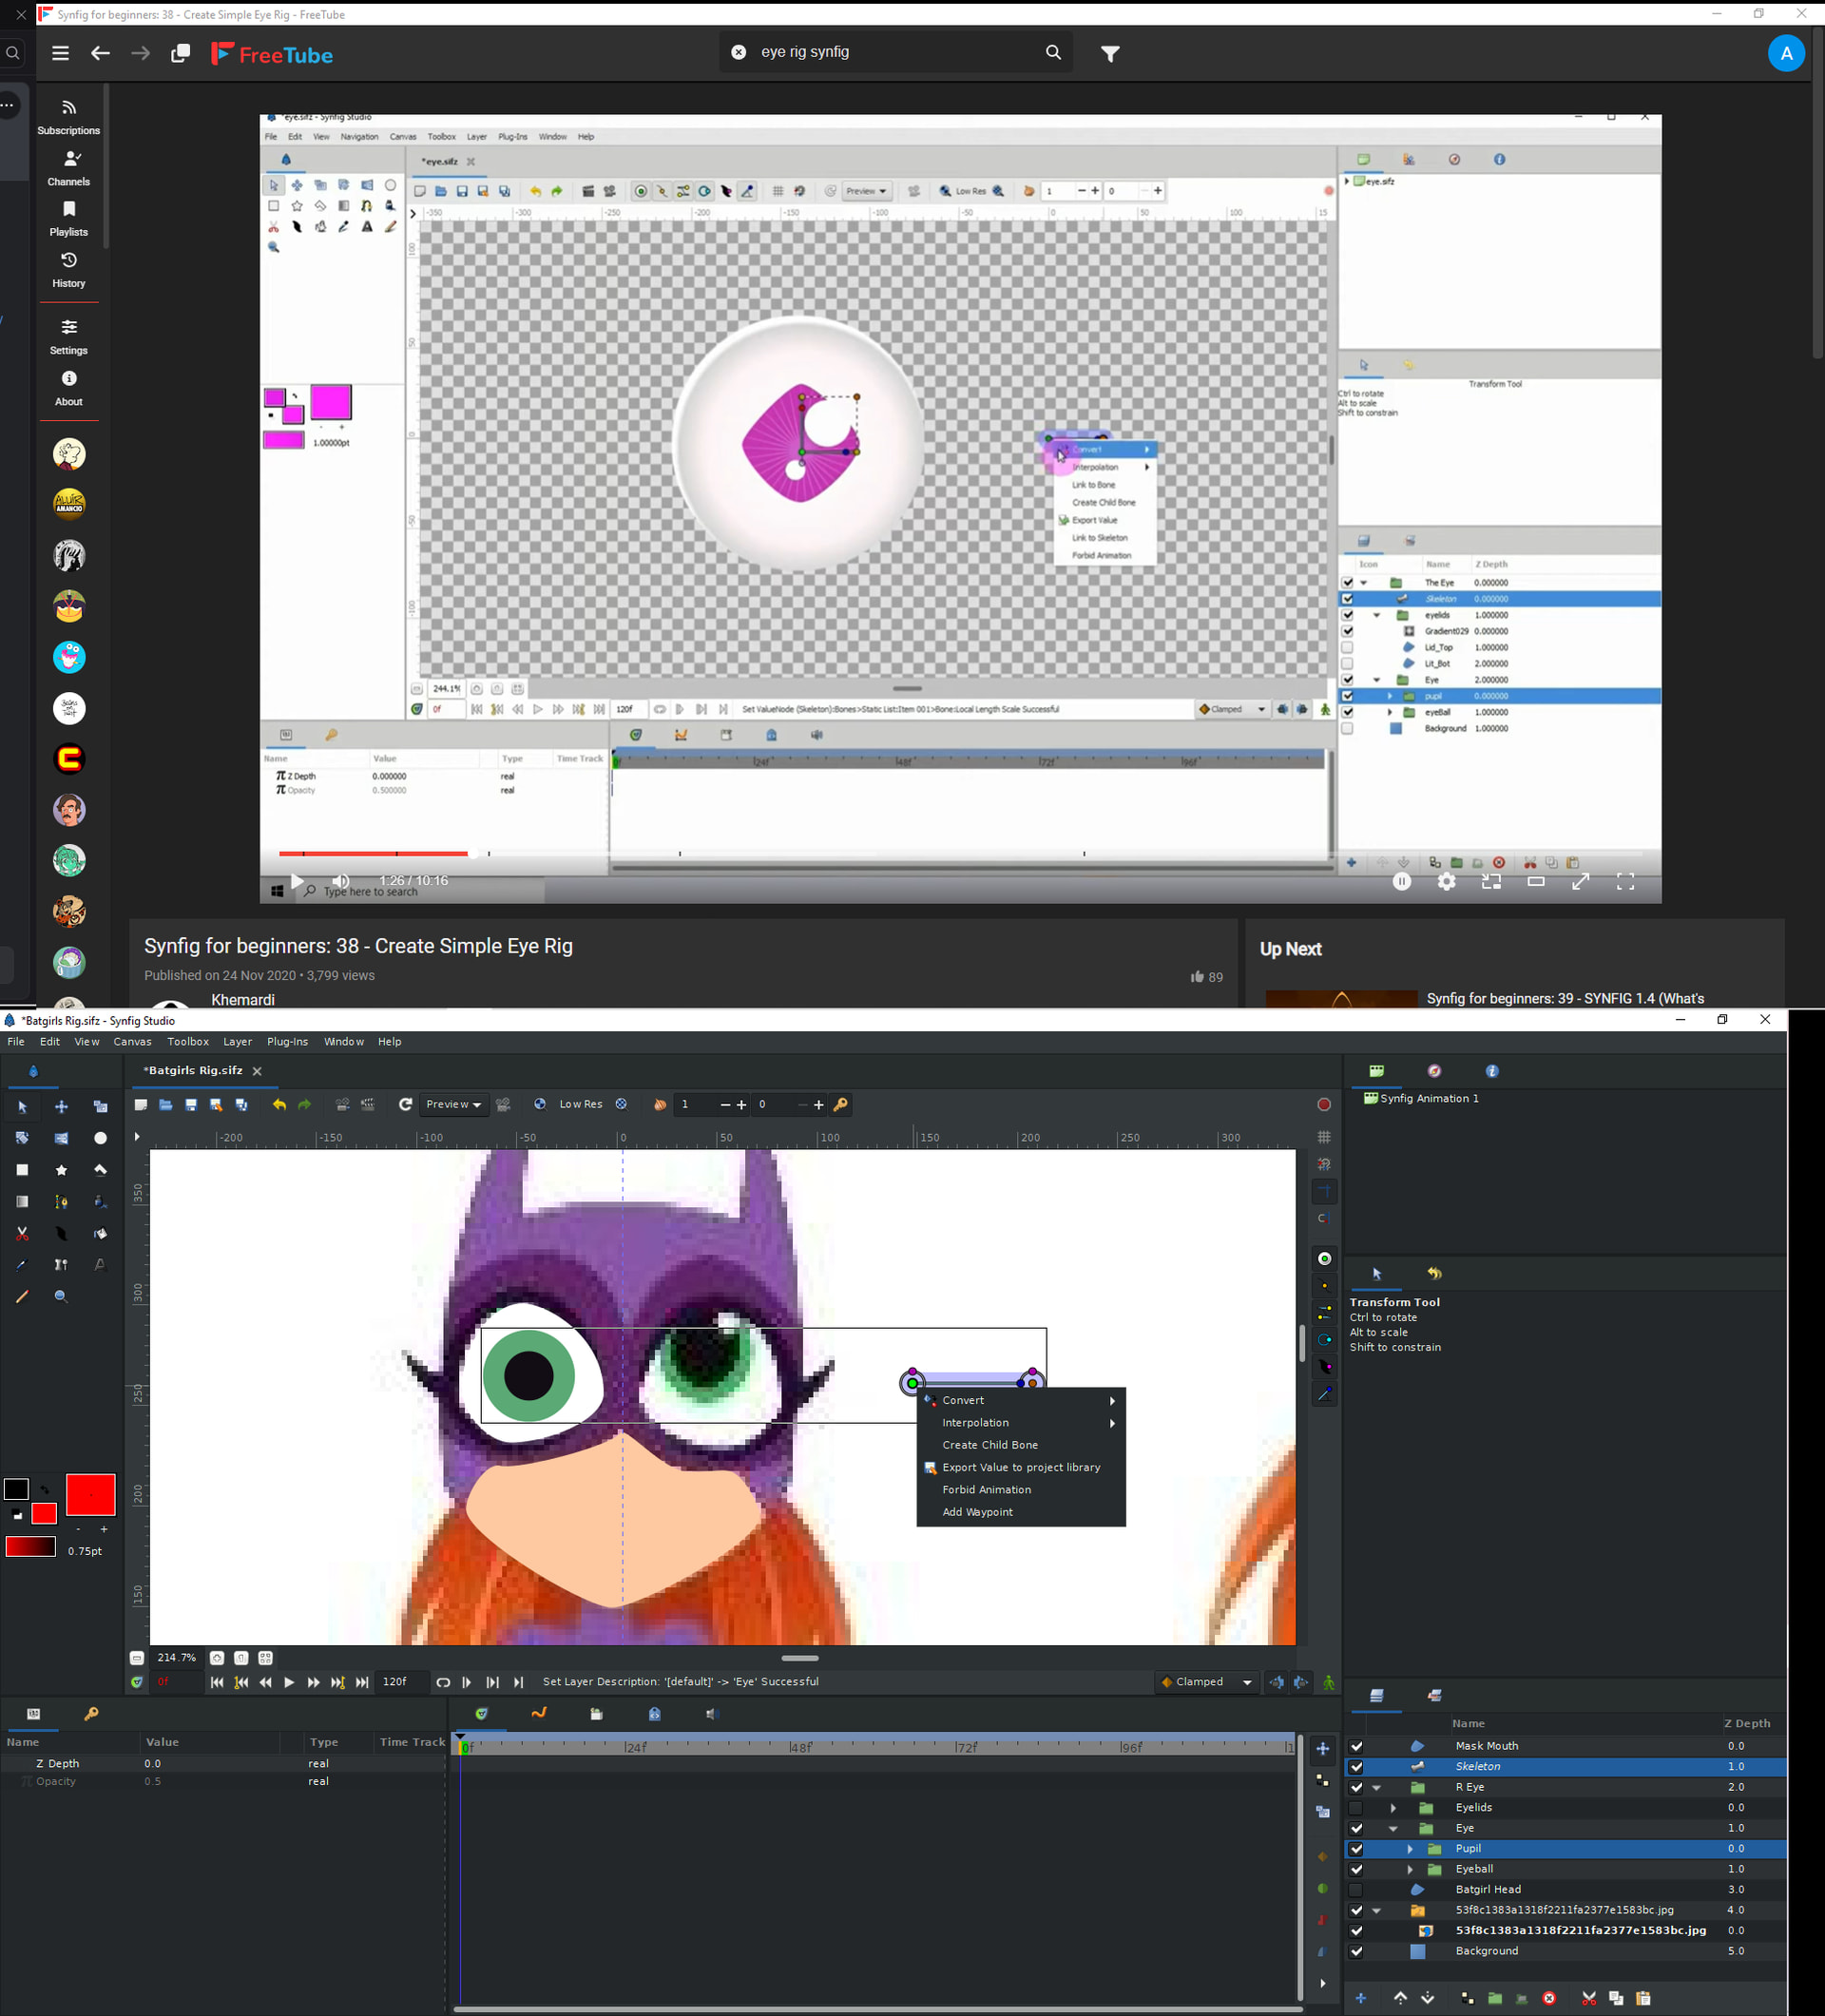
Task: Click the black outline color swatch
Action: (16, 1488)
